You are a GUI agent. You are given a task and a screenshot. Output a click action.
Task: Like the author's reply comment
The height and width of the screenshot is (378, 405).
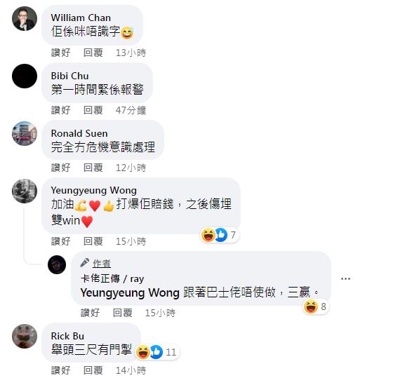(x=90, y=313)
